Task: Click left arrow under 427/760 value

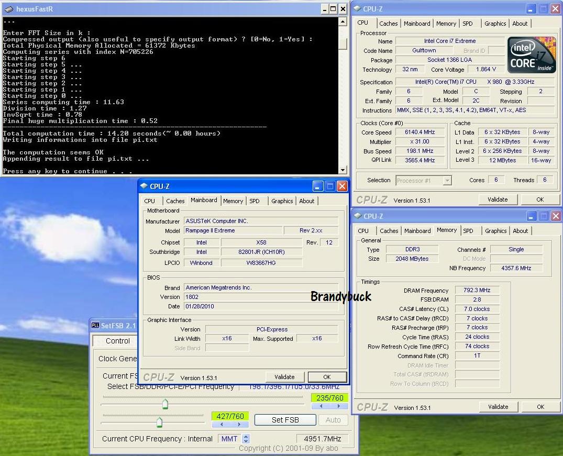Action: pyautogui.click(x=222, y=425)
